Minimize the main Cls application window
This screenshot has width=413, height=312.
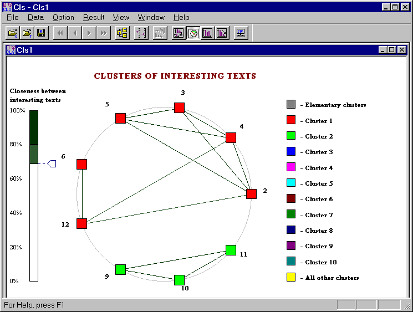[386, 7]
